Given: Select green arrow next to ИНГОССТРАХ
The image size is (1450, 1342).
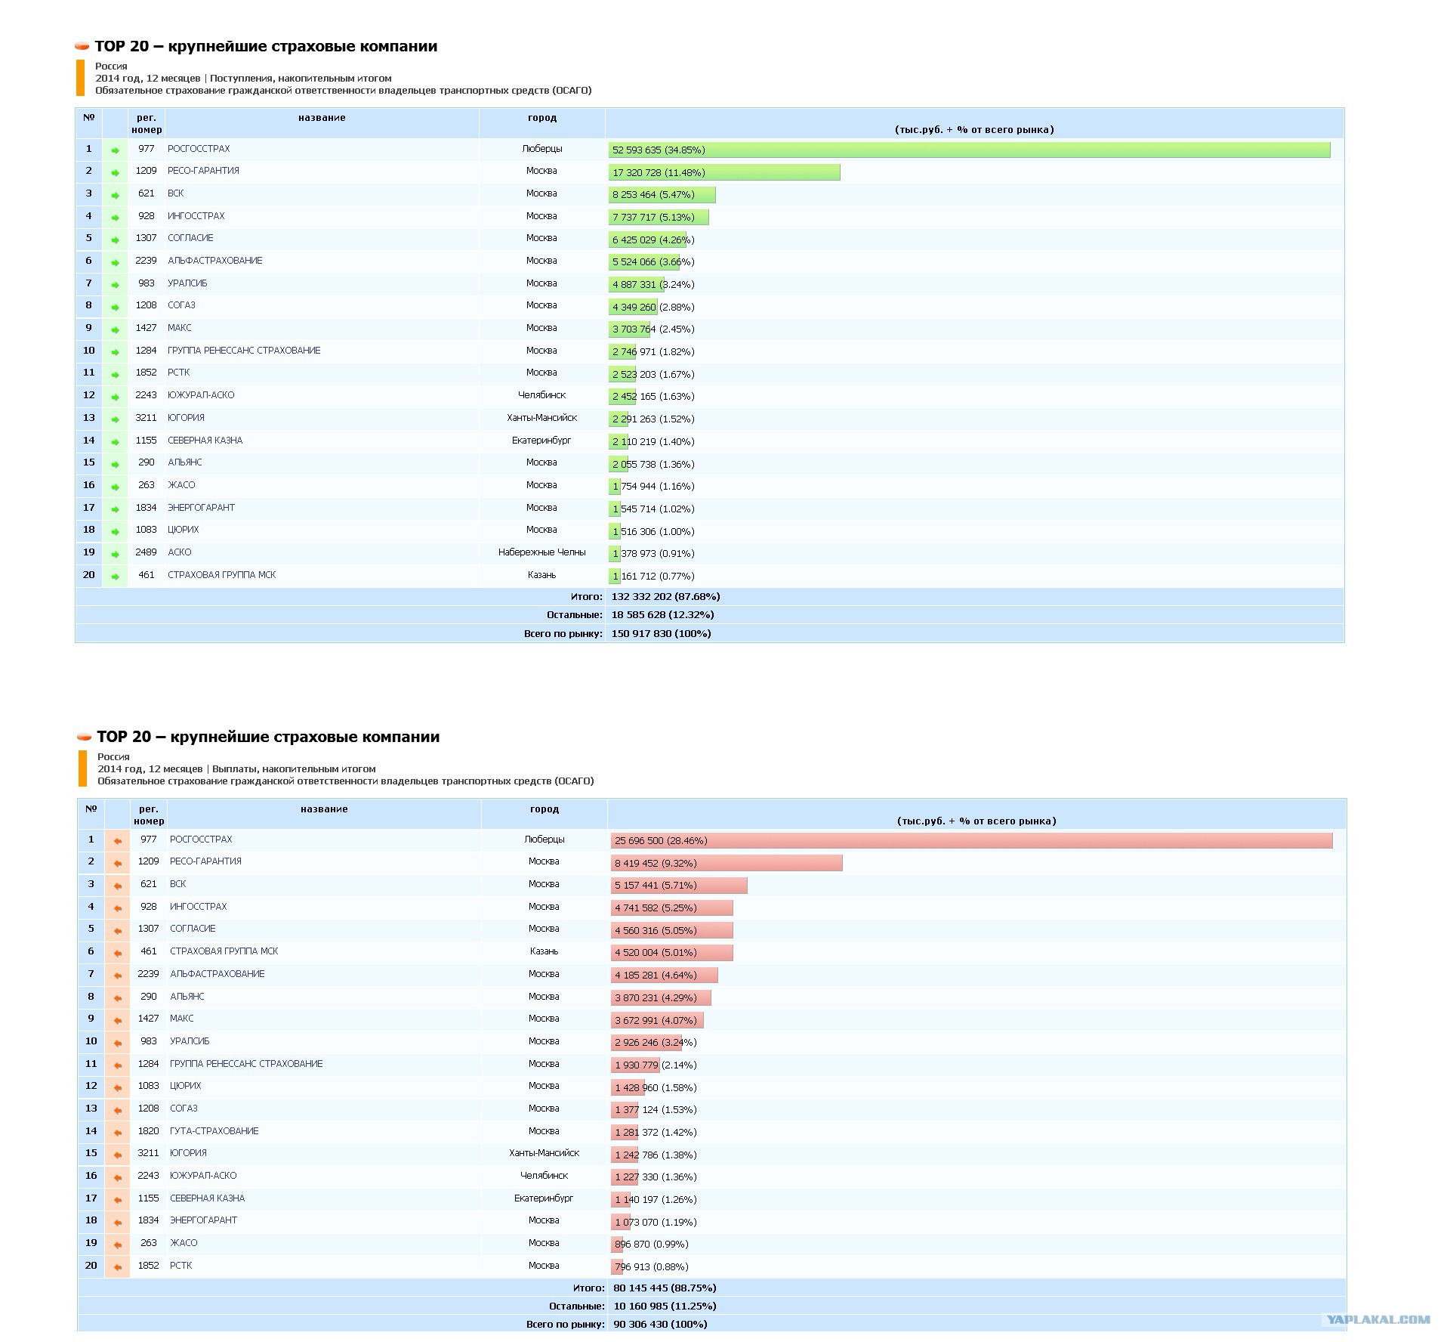Looking at the screenshot, I should pos(115,218).
